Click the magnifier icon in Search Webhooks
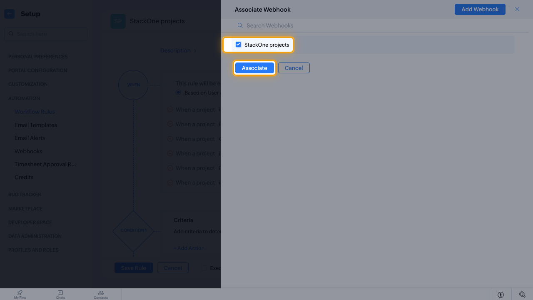This screenshot has height=300, width=533. [x=240, y=25]
